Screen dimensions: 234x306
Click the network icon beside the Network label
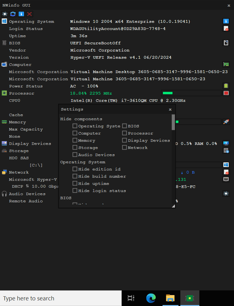[4, 172]
